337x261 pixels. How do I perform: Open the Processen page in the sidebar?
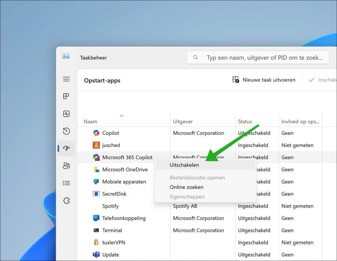click(66, 96)
